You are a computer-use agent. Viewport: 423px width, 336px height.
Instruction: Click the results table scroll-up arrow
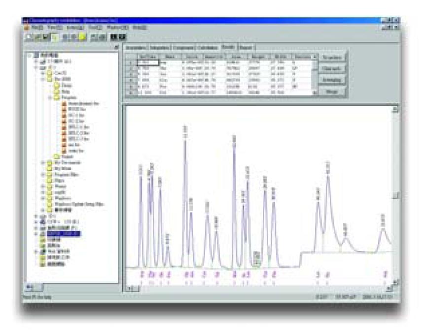(x=315, y=57)
